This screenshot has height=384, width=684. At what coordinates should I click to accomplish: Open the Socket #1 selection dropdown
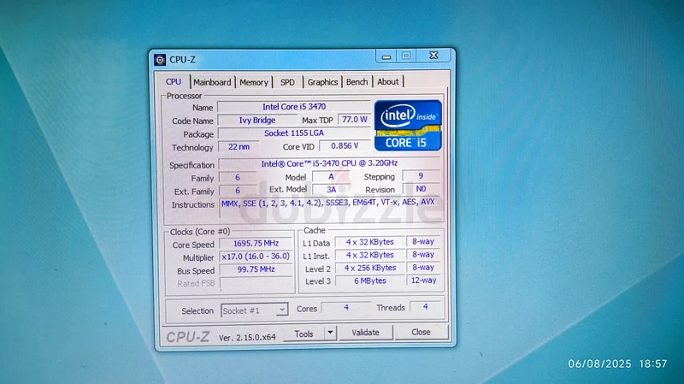(254, 310)
